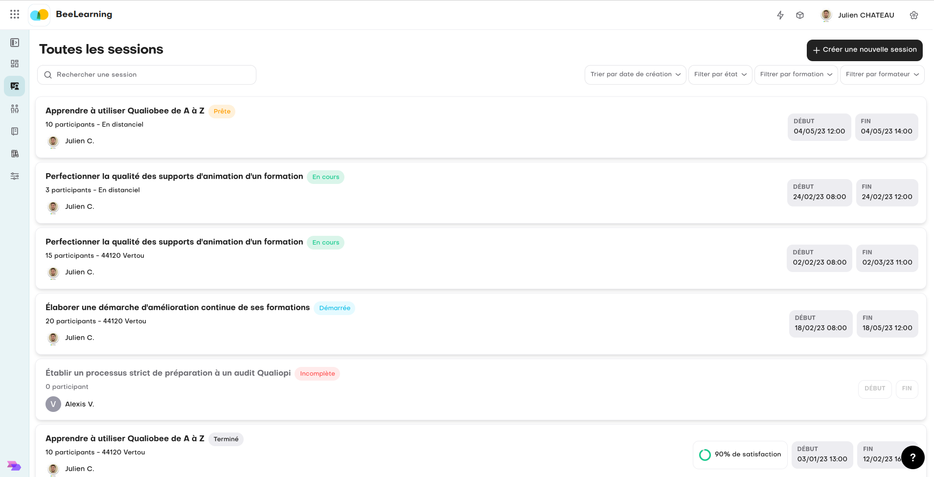
Task: Click Toutes les sessions heading
Action: [101, 49]
